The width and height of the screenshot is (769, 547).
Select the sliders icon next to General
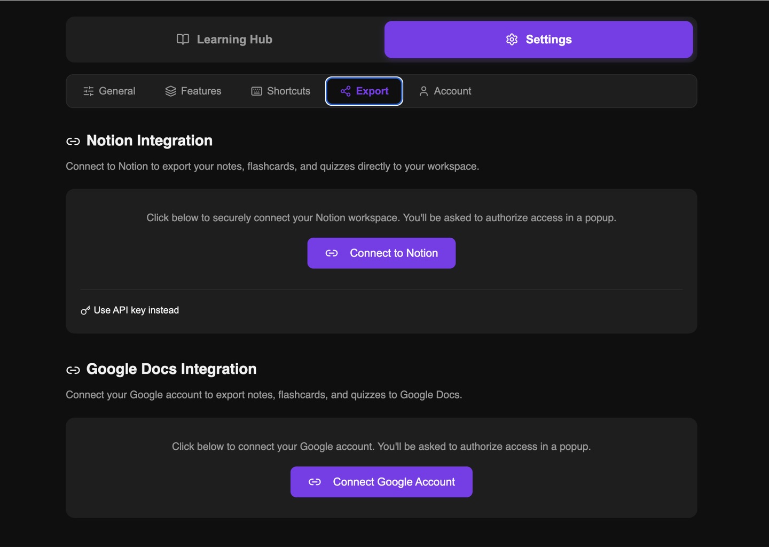[88, 91]
